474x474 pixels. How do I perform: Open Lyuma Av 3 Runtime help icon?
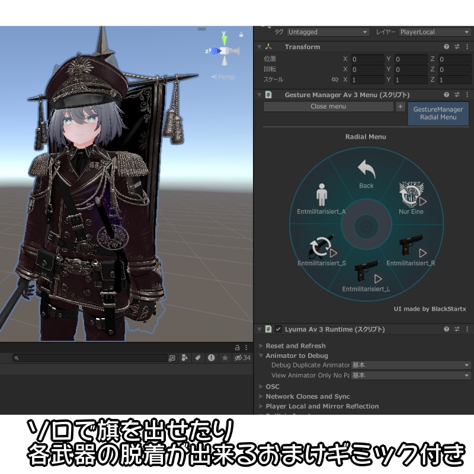point(446,329)
